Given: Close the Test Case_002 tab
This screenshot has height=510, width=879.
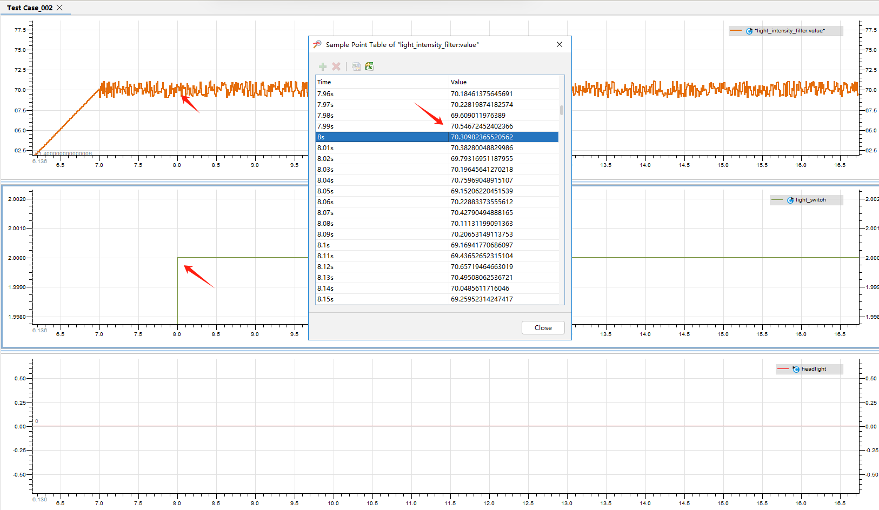Looking at the screenshot, I should click(59, 8).
